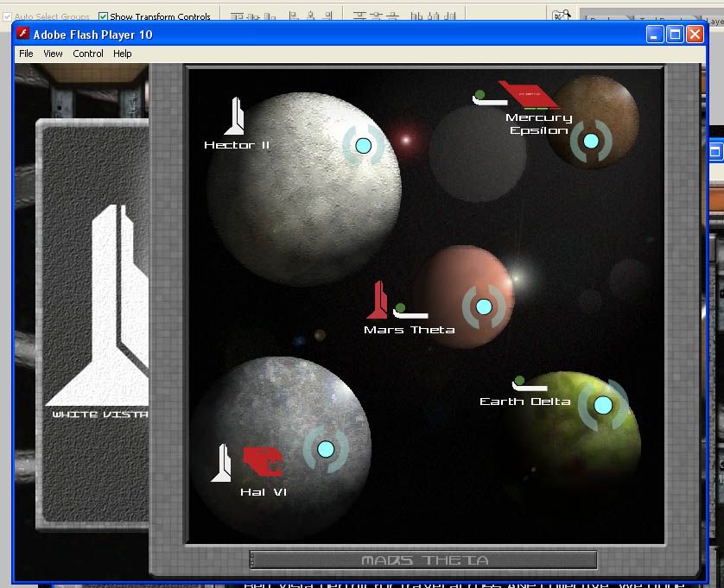Image resolution: width=724 pixels, height=588 pixels.
Task: Select the Mercury Epsilon cyan target marker
Action: coord(591,141)
